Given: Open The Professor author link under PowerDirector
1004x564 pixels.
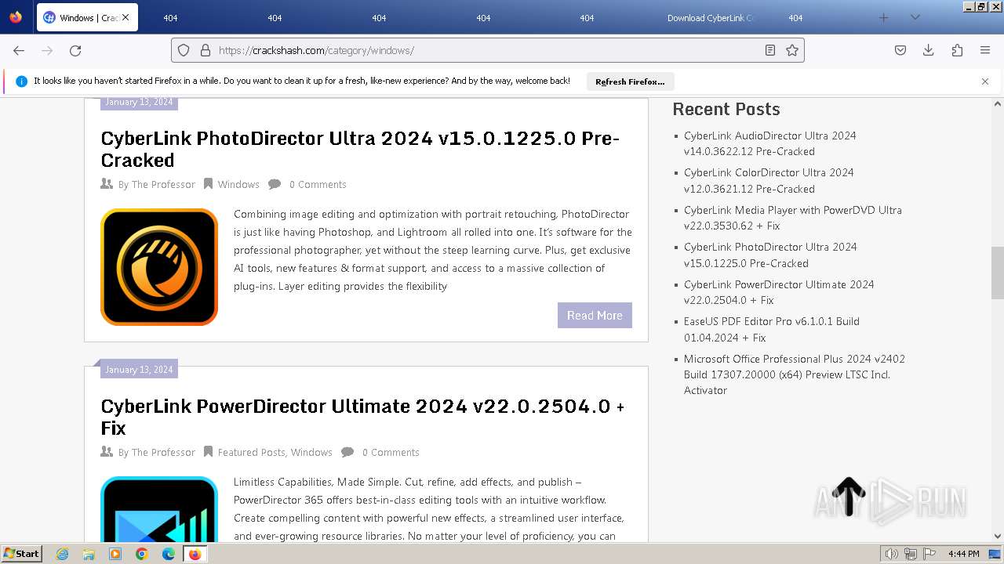Looking at the screenshot, I should pos(163,453).
